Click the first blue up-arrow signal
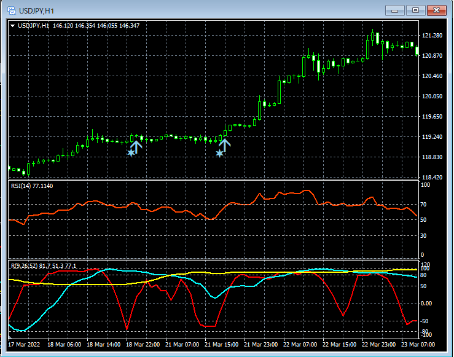Image resolution: width=454 pixels, height=357 pixels. pos(136,146)
